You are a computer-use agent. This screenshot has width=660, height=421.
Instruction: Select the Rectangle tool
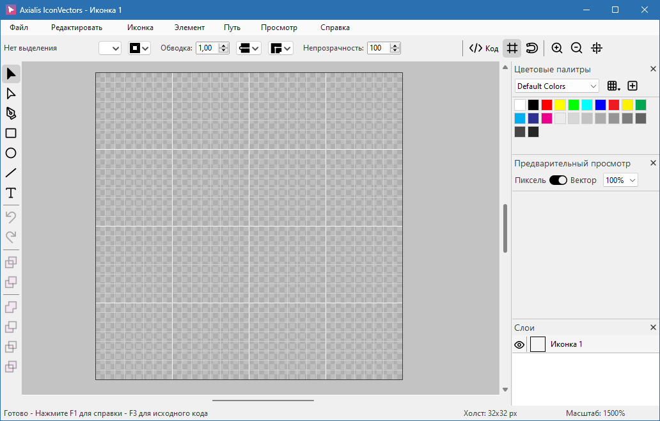(11, 133)
